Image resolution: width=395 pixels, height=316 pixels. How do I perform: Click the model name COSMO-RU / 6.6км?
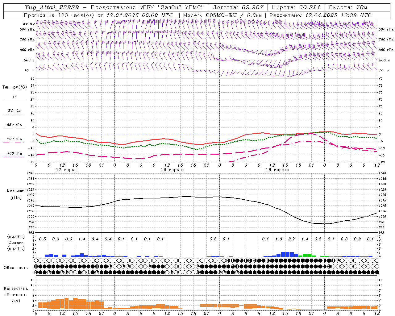[x=234, y=15]
